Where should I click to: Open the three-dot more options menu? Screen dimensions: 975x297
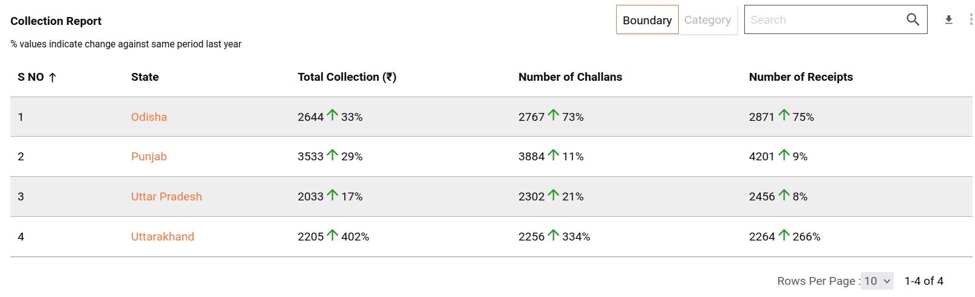[971, 20]
